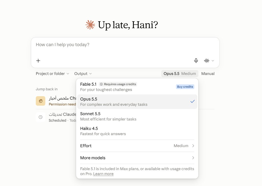
Task: Click the plus attachment icon
Action: click(38, 61)
